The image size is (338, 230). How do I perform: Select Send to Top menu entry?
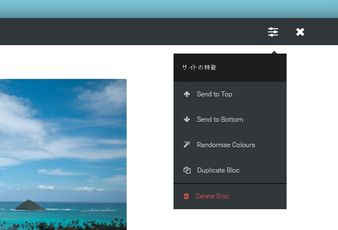(230, 94)
